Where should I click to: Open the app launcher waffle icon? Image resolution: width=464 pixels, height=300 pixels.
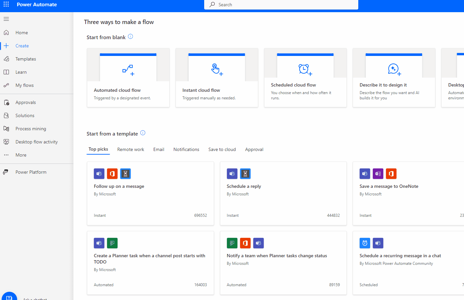click(x=6, y=5)
